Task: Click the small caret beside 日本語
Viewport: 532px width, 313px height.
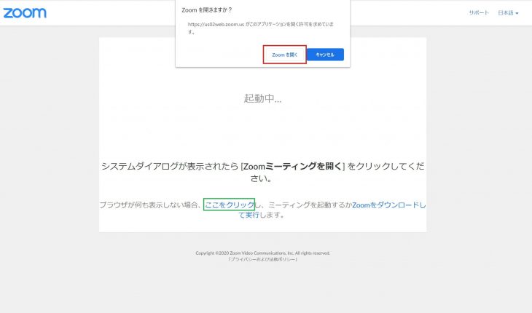Action: click(517, 14)
